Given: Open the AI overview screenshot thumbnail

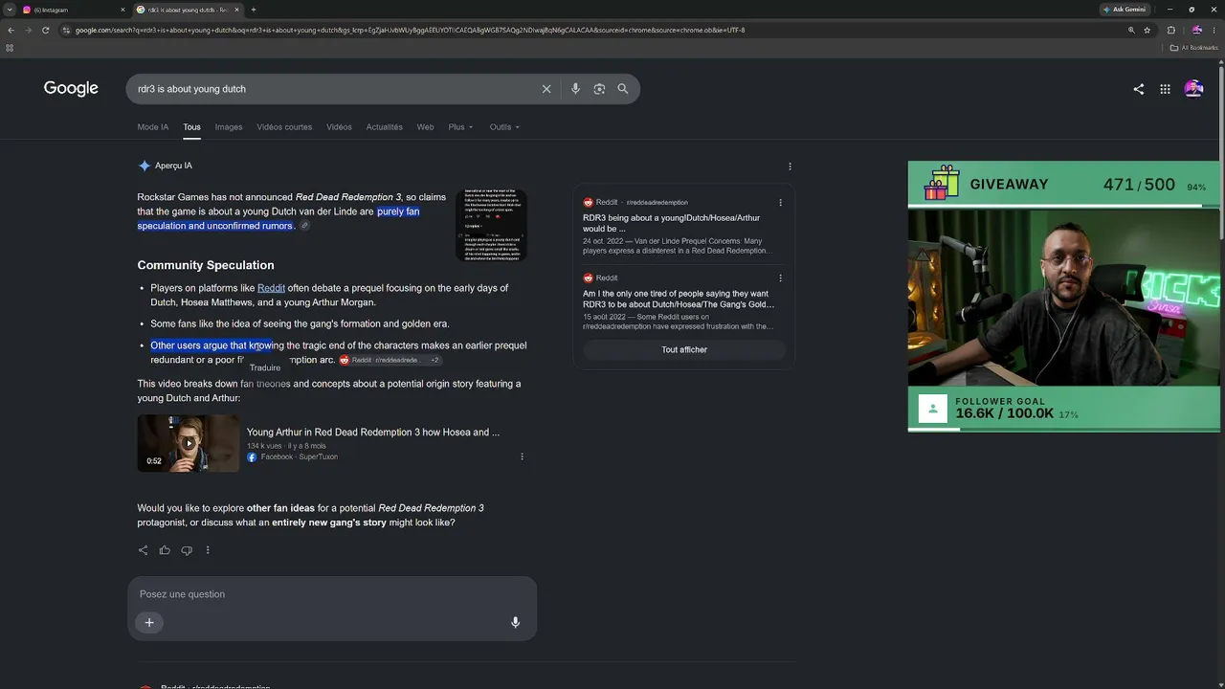Looking at the screenshot, I should (492, 225).
